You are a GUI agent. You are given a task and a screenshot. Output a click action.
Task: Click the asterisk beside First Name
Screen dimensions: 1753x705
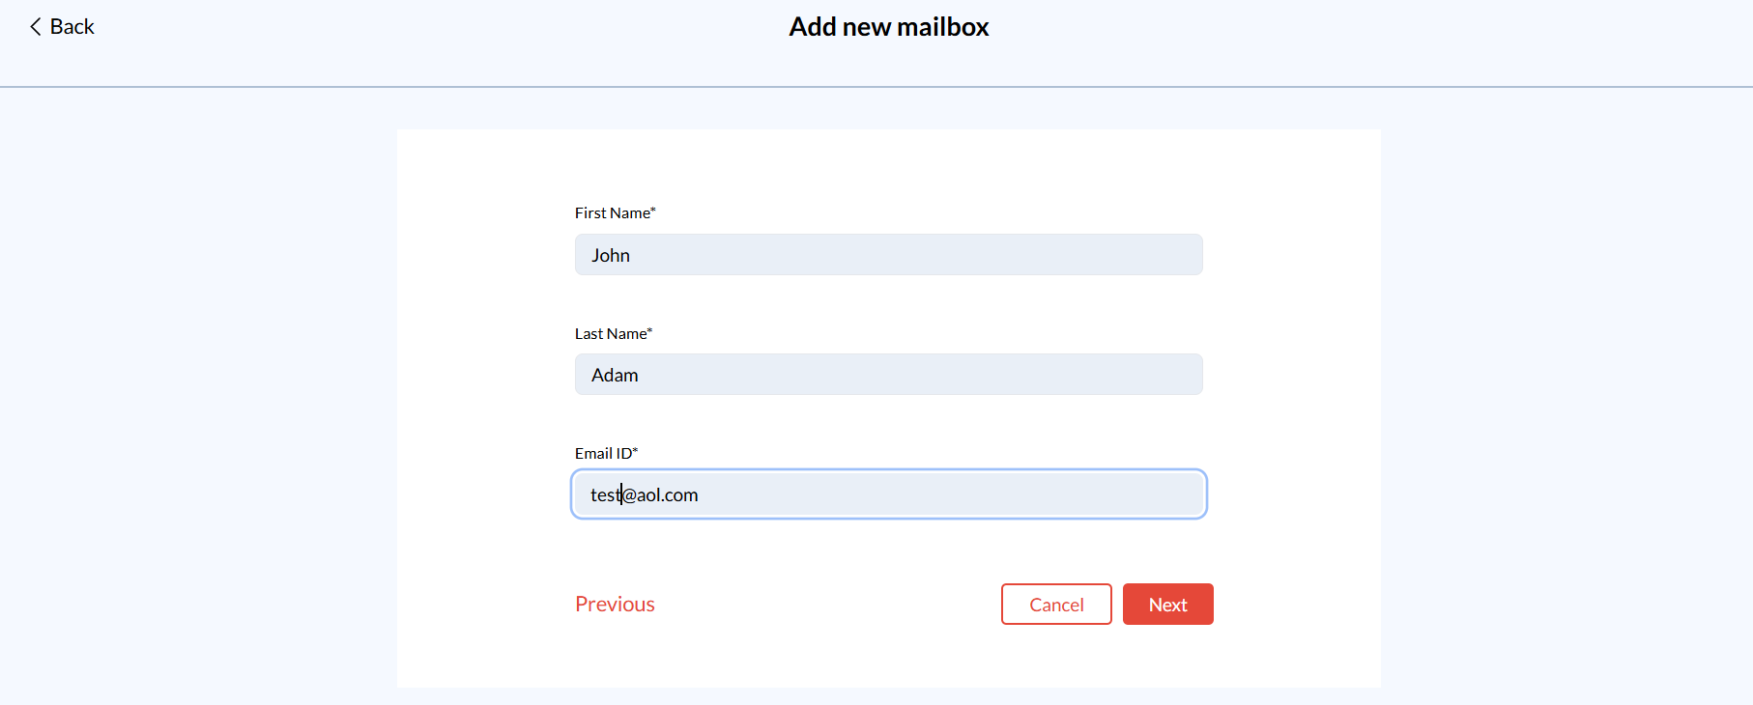653,210
